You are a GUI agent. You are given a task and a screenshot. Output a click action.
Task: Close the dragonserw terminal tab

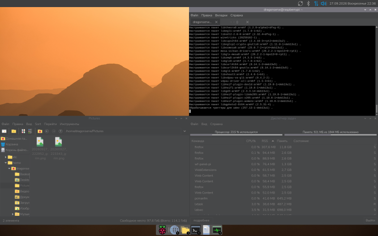click(x=216, y=22)
